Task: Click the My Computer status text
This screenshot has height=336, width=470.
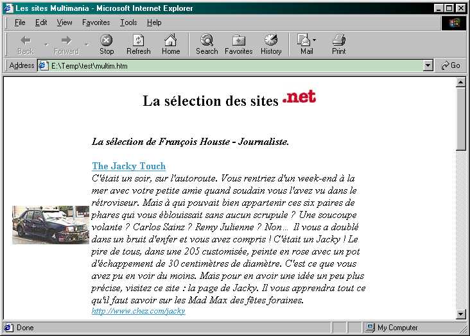Action: point(397,328)
